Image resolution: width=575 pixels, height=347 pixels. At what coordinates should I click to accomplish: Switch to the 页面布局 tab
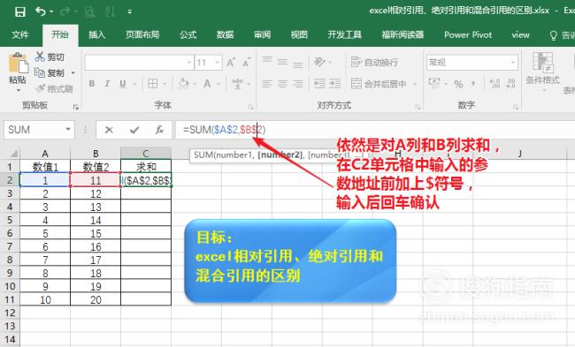click(x=142, y=34)
